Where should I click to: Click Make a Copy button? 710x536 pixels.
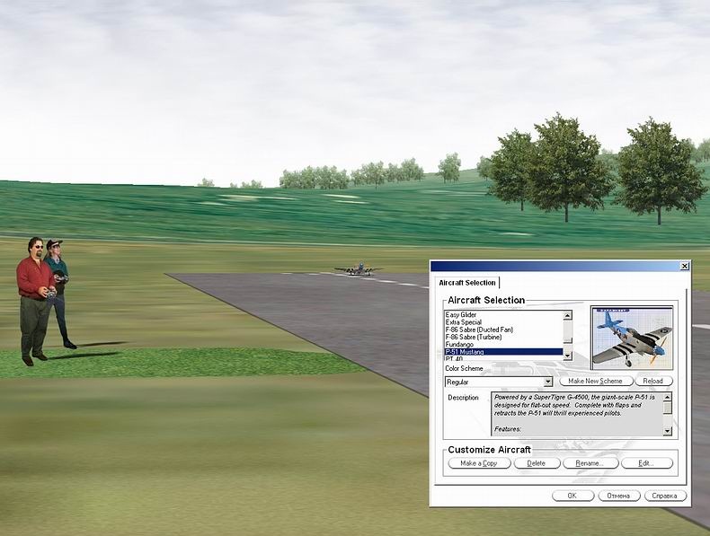pyautogui.click(x=479, y=463)
